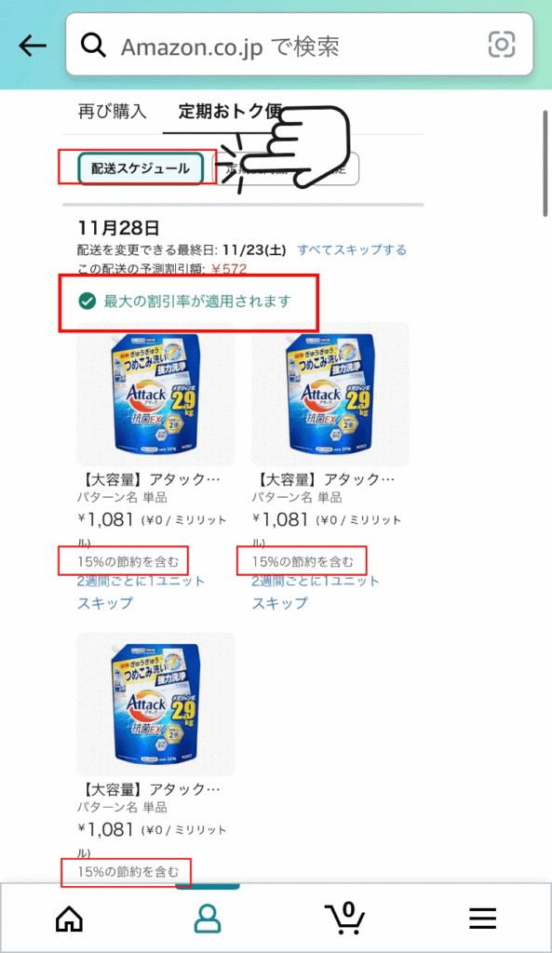Select the Home icon in bottom navigation
This screenshot has height=953, width=552.
pyautogui.click(x=67, y=918)
